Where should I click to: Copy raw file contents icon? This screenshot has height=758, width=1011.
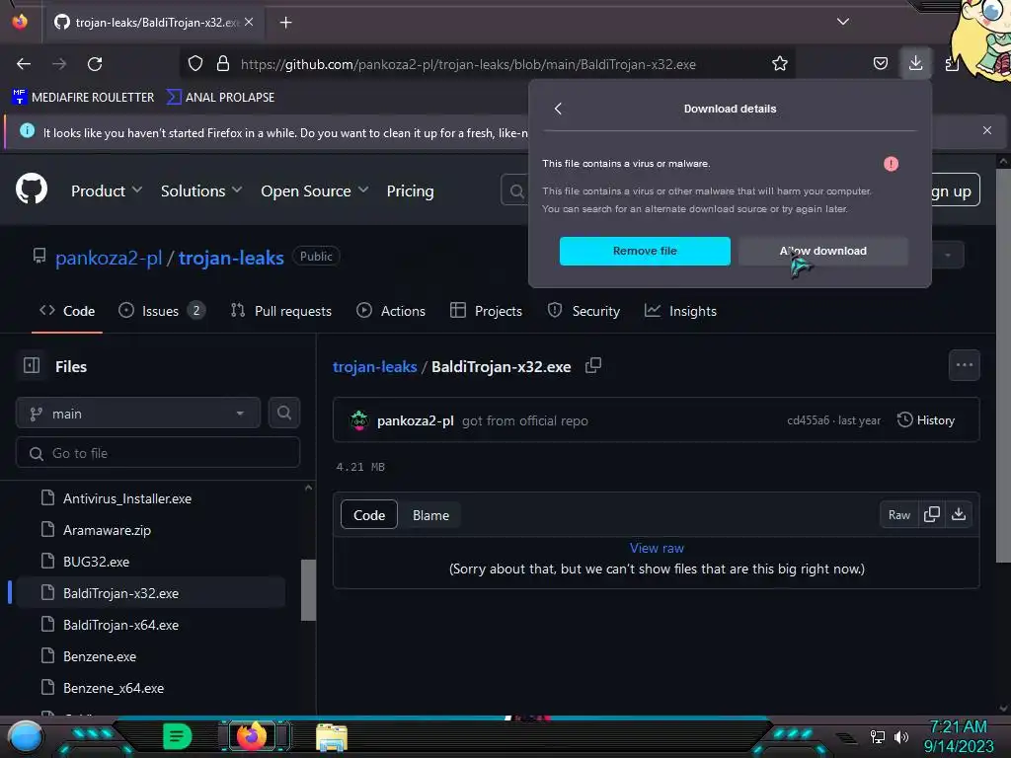click(931, 514)
